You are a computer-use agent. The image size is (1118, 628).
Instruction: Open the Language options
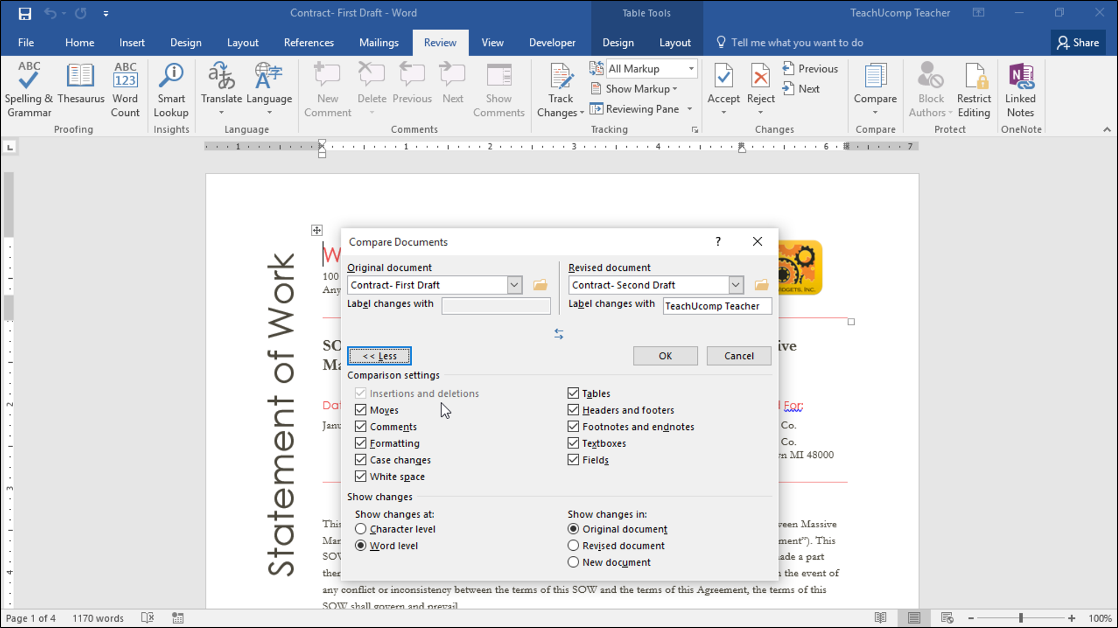269,90
